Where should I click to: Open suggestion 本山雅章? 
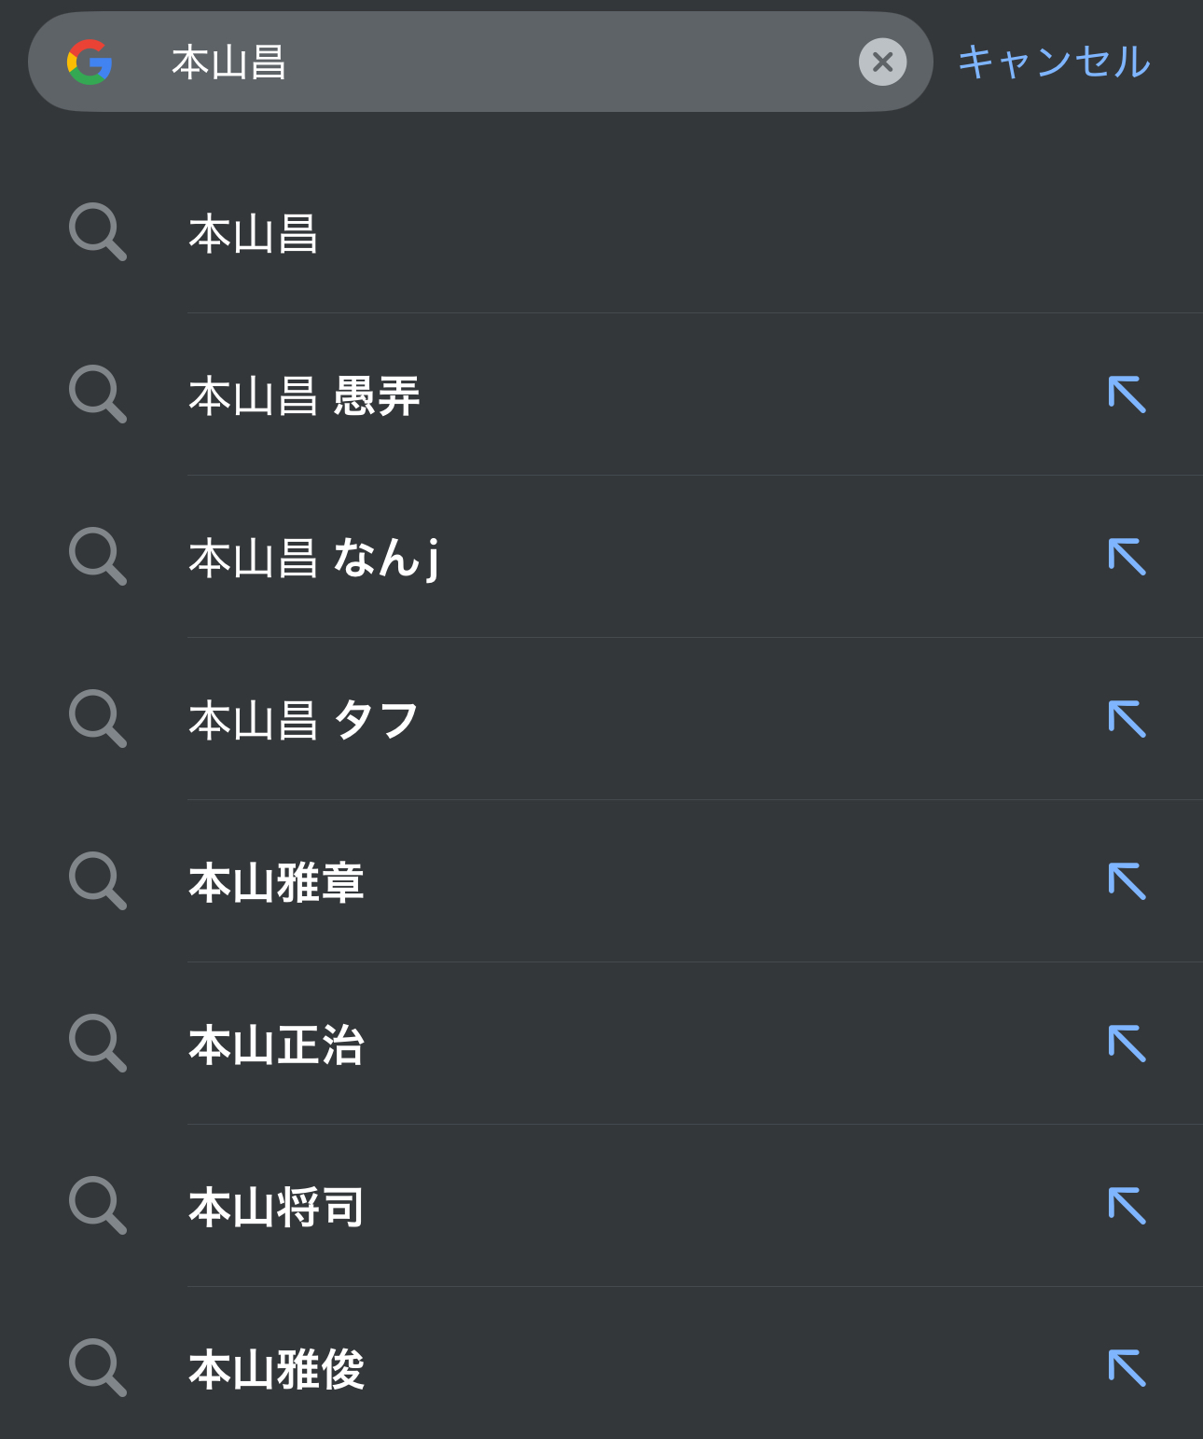[x=276, y=882]
